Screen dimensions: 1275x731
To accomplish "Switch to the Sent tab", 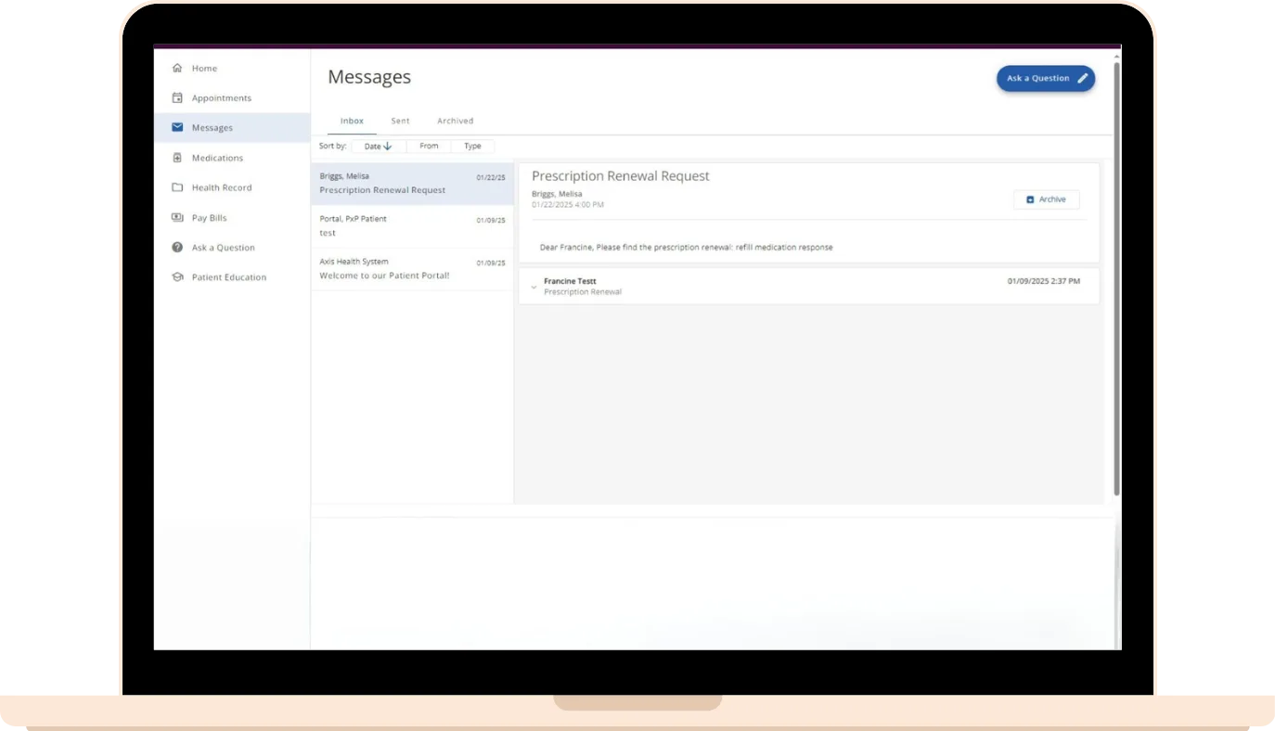I will [x=400, y=121].
